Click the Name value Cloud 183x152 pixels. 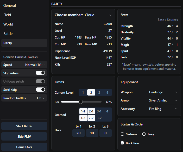pos(108,24)
